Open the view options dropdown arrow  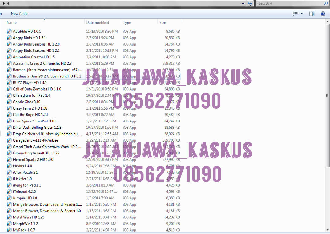pyautogui.click(x=302, y=14)
